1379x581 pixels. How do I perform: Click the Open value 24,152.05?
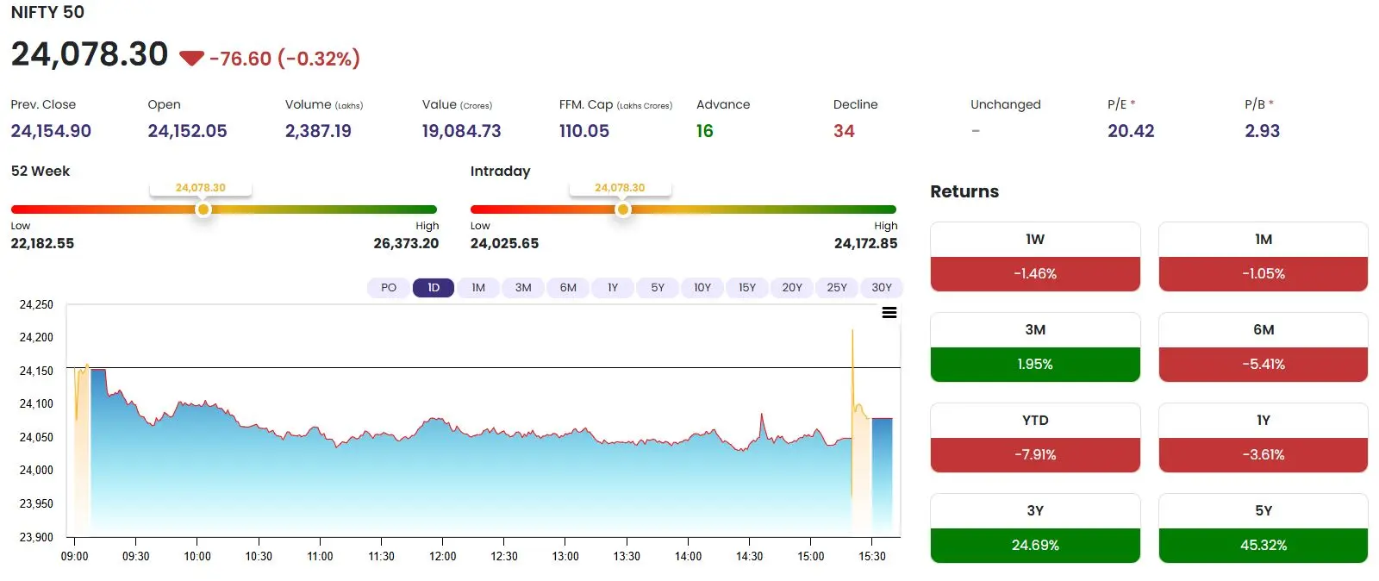pos(187,131)
